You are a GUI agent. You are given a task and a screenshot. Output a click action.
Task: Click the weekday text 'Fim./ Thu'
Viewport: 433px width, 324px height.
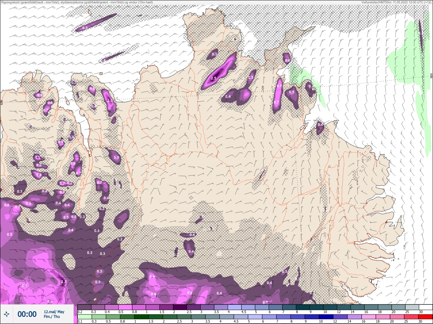point(52,317)
